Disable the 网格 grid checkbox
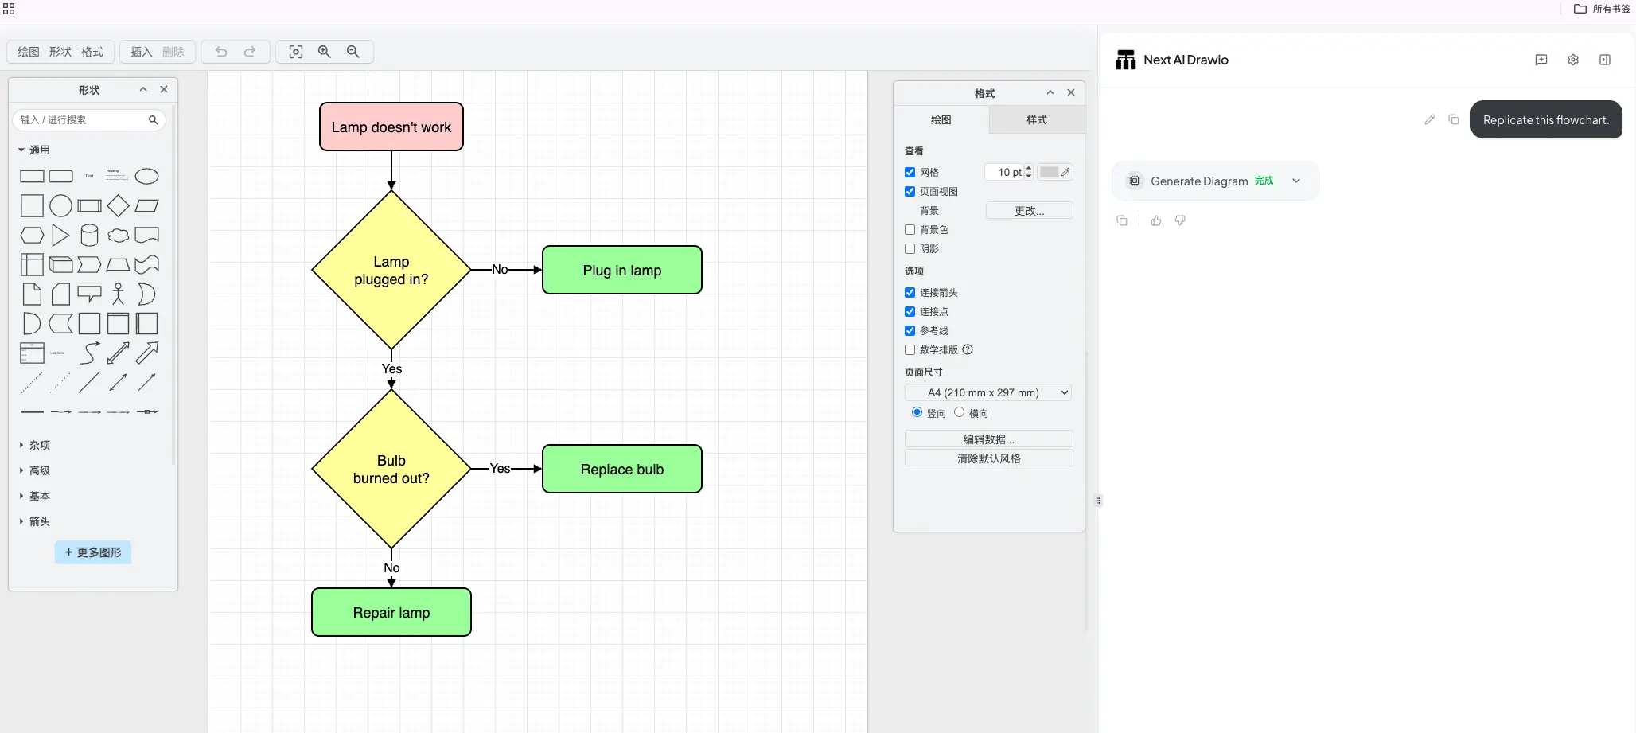Image resolution: width=1636 pixels, height=733 pixels. pyautogui.click(x=910, y=173)
